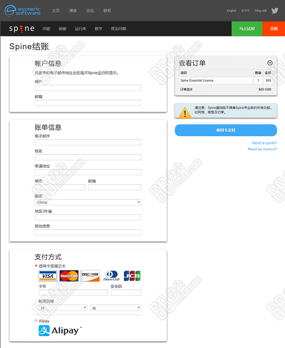This screenshot has height=348, width=285.
Task: Open 教学 in Spine menu
Action: pos(99,29)
